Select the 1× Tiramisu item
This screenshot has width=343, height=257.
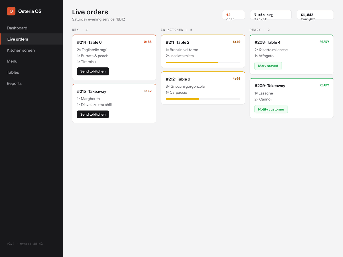[x=86, y=62]
